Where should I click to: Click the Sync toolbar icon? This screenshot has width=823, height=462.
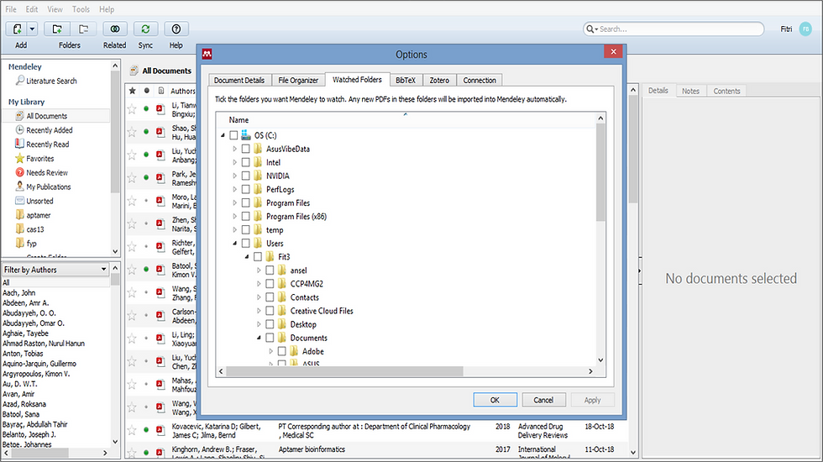pyautogui.click(x=145, y=29)
